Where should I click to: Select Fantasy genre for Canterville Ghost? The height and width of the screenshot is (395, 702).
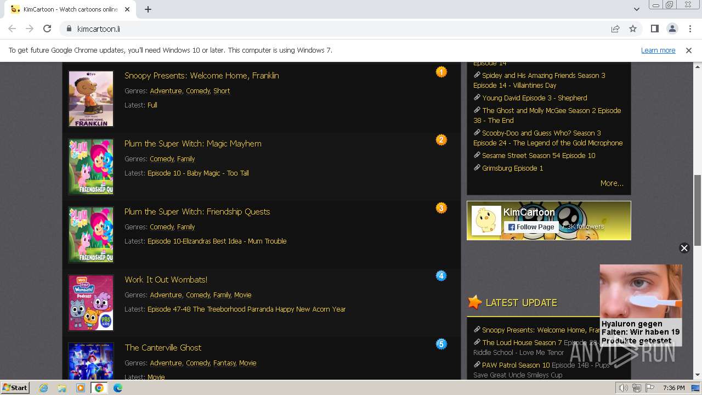point(224,363)
